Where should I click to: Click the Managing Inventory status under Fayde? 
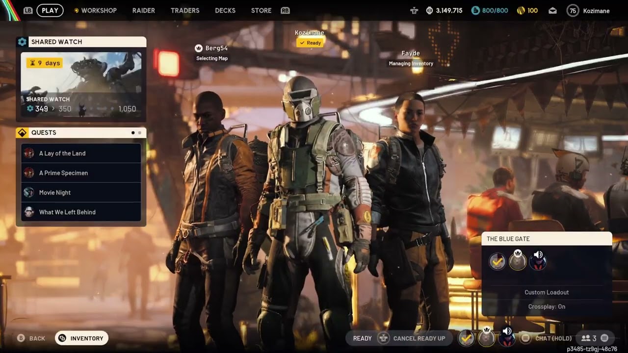tap(411, 63)
